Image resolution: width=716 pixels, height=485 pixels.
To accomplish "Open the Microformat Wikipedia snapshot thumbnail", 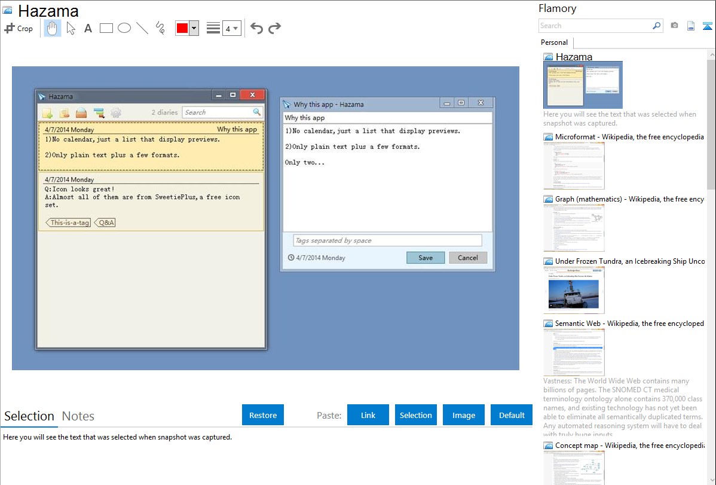I will [574, 166].
